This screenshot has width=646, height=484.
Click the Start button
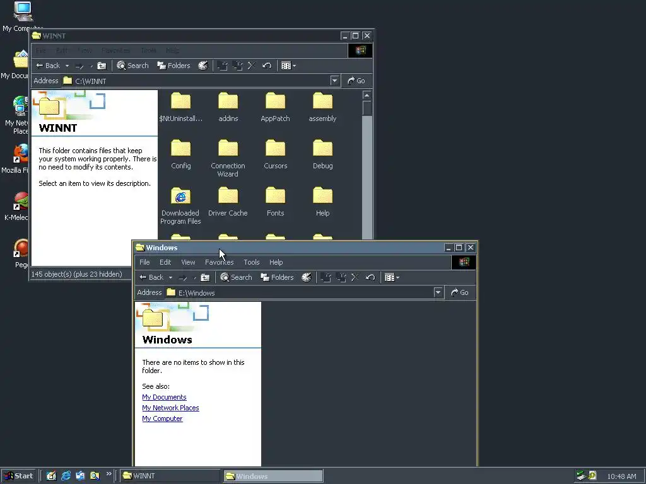pos(18,476)
